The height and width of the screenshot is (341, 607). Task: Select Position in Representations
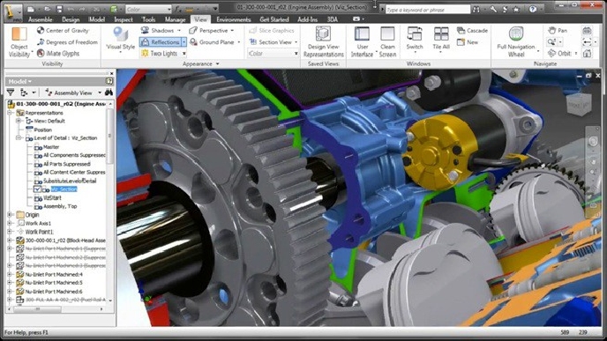point(43,130)
